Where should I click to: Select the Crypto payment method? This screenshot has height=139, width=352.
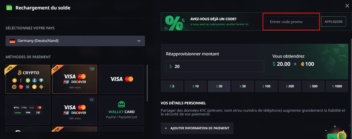(28, 79)
